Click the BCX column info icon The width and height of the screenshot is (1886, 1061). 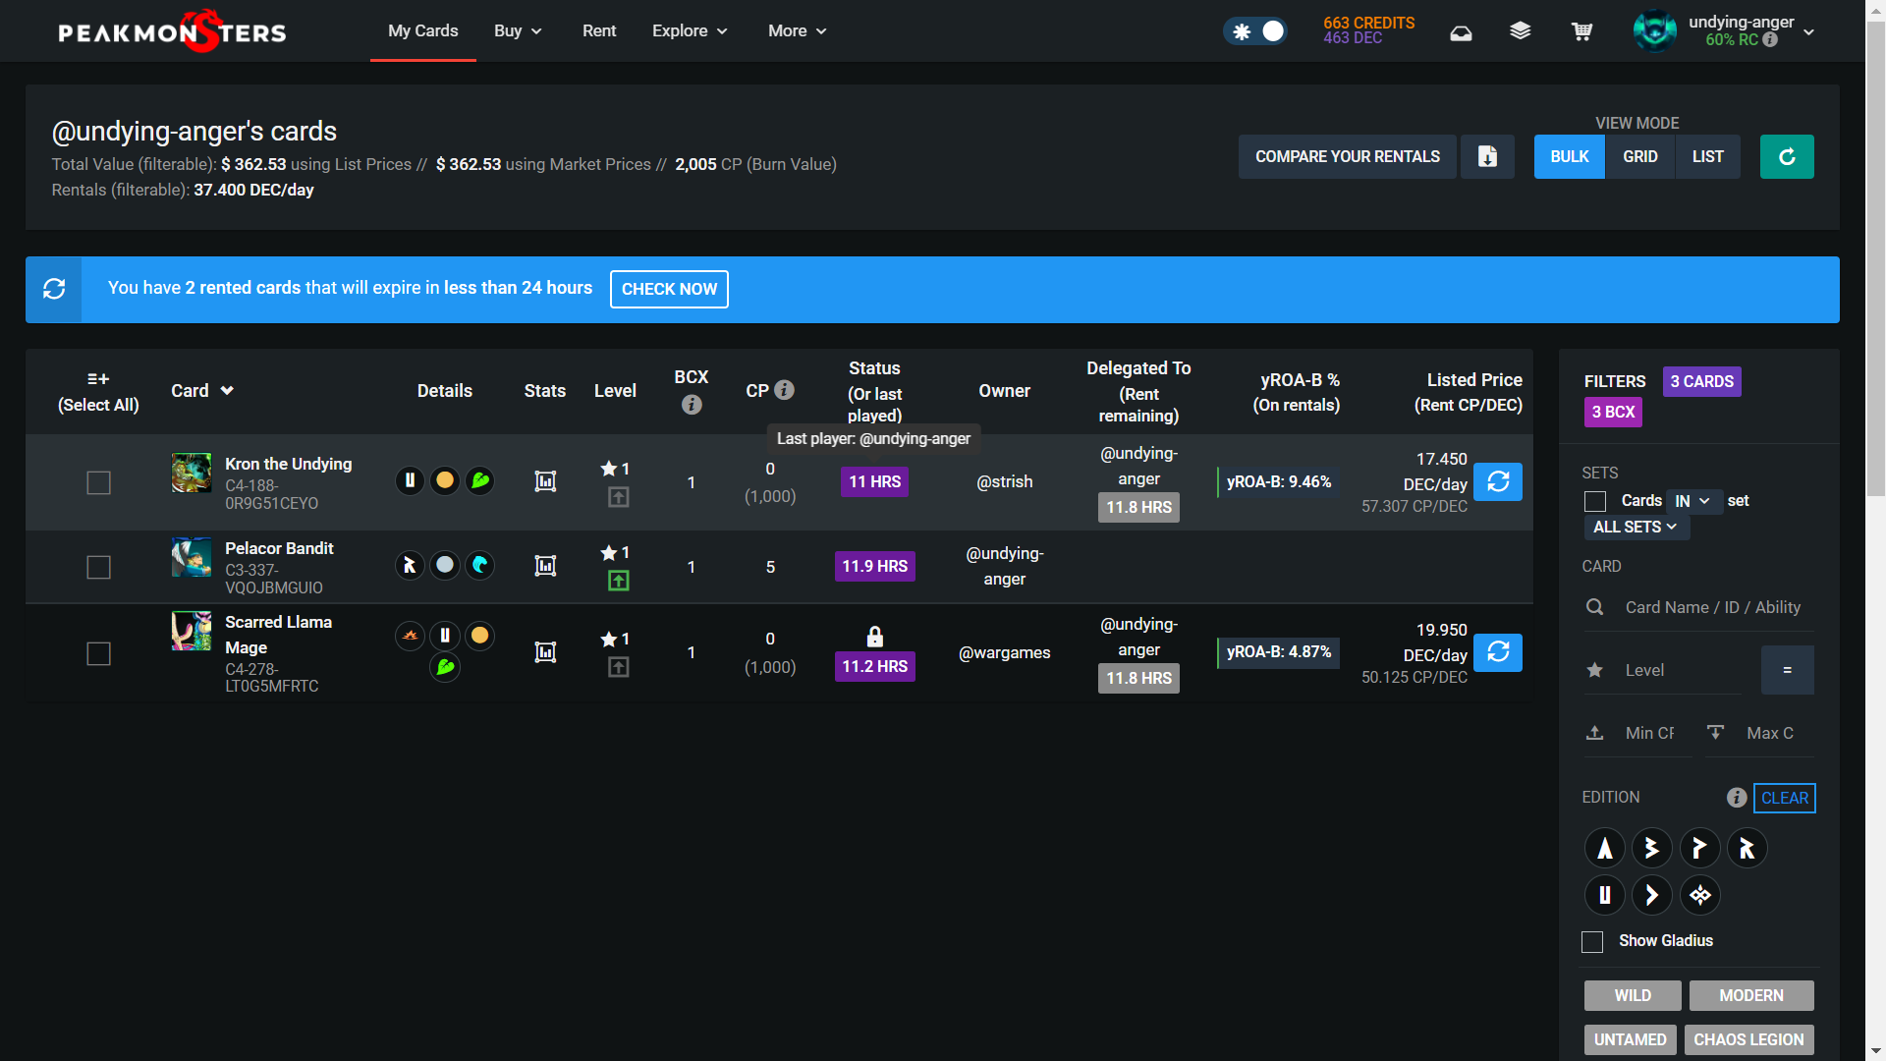click(x=692, y=405)
